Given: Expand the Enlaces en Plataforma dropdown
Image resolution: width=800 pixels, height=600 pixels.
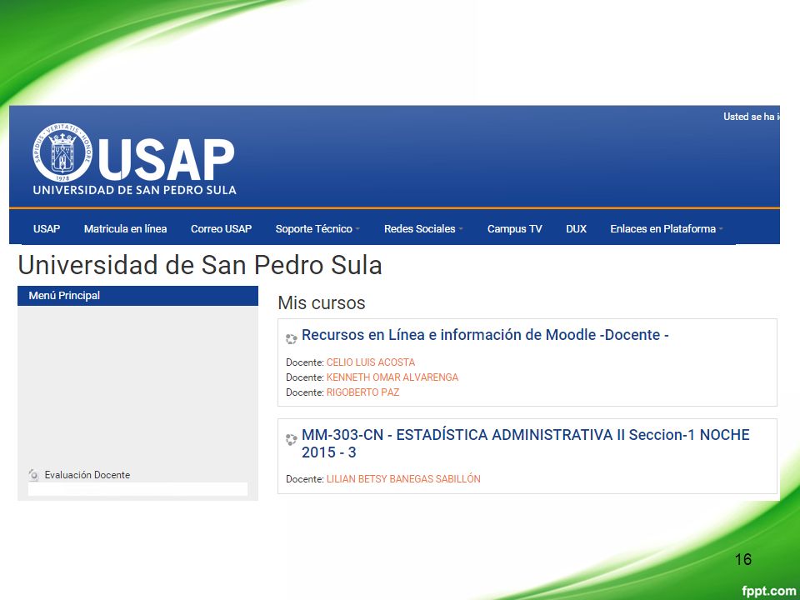Looking at the screenshot, I should pos(667,229).
